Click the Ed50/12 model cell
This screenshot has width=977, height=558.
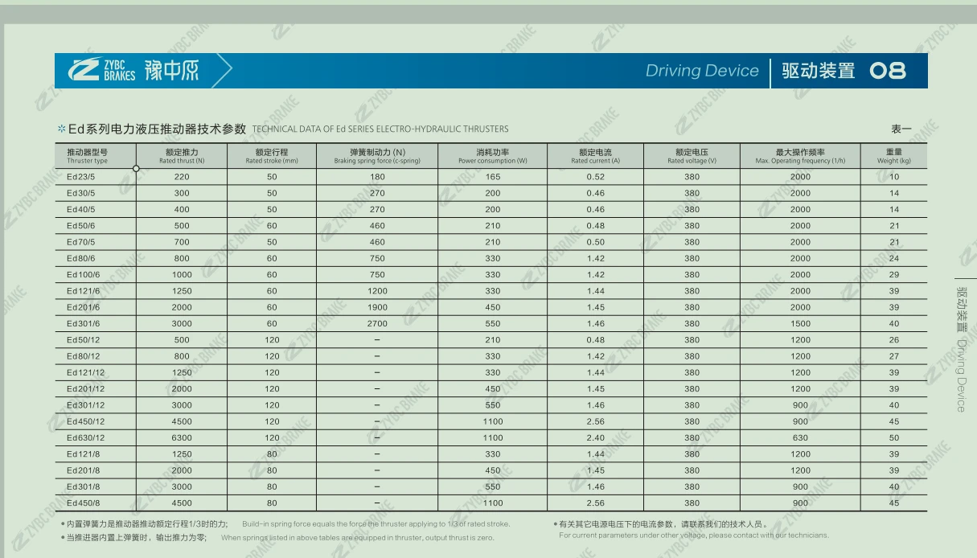(x=83, y=340)
